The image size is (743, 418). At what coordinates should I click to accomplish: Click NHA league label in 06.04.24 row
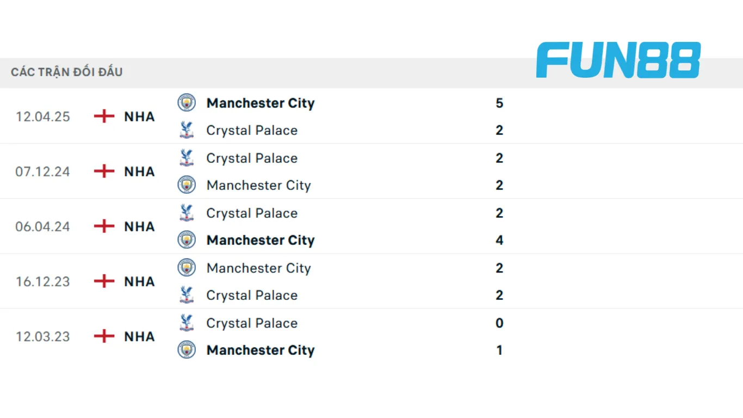[139, 226]
